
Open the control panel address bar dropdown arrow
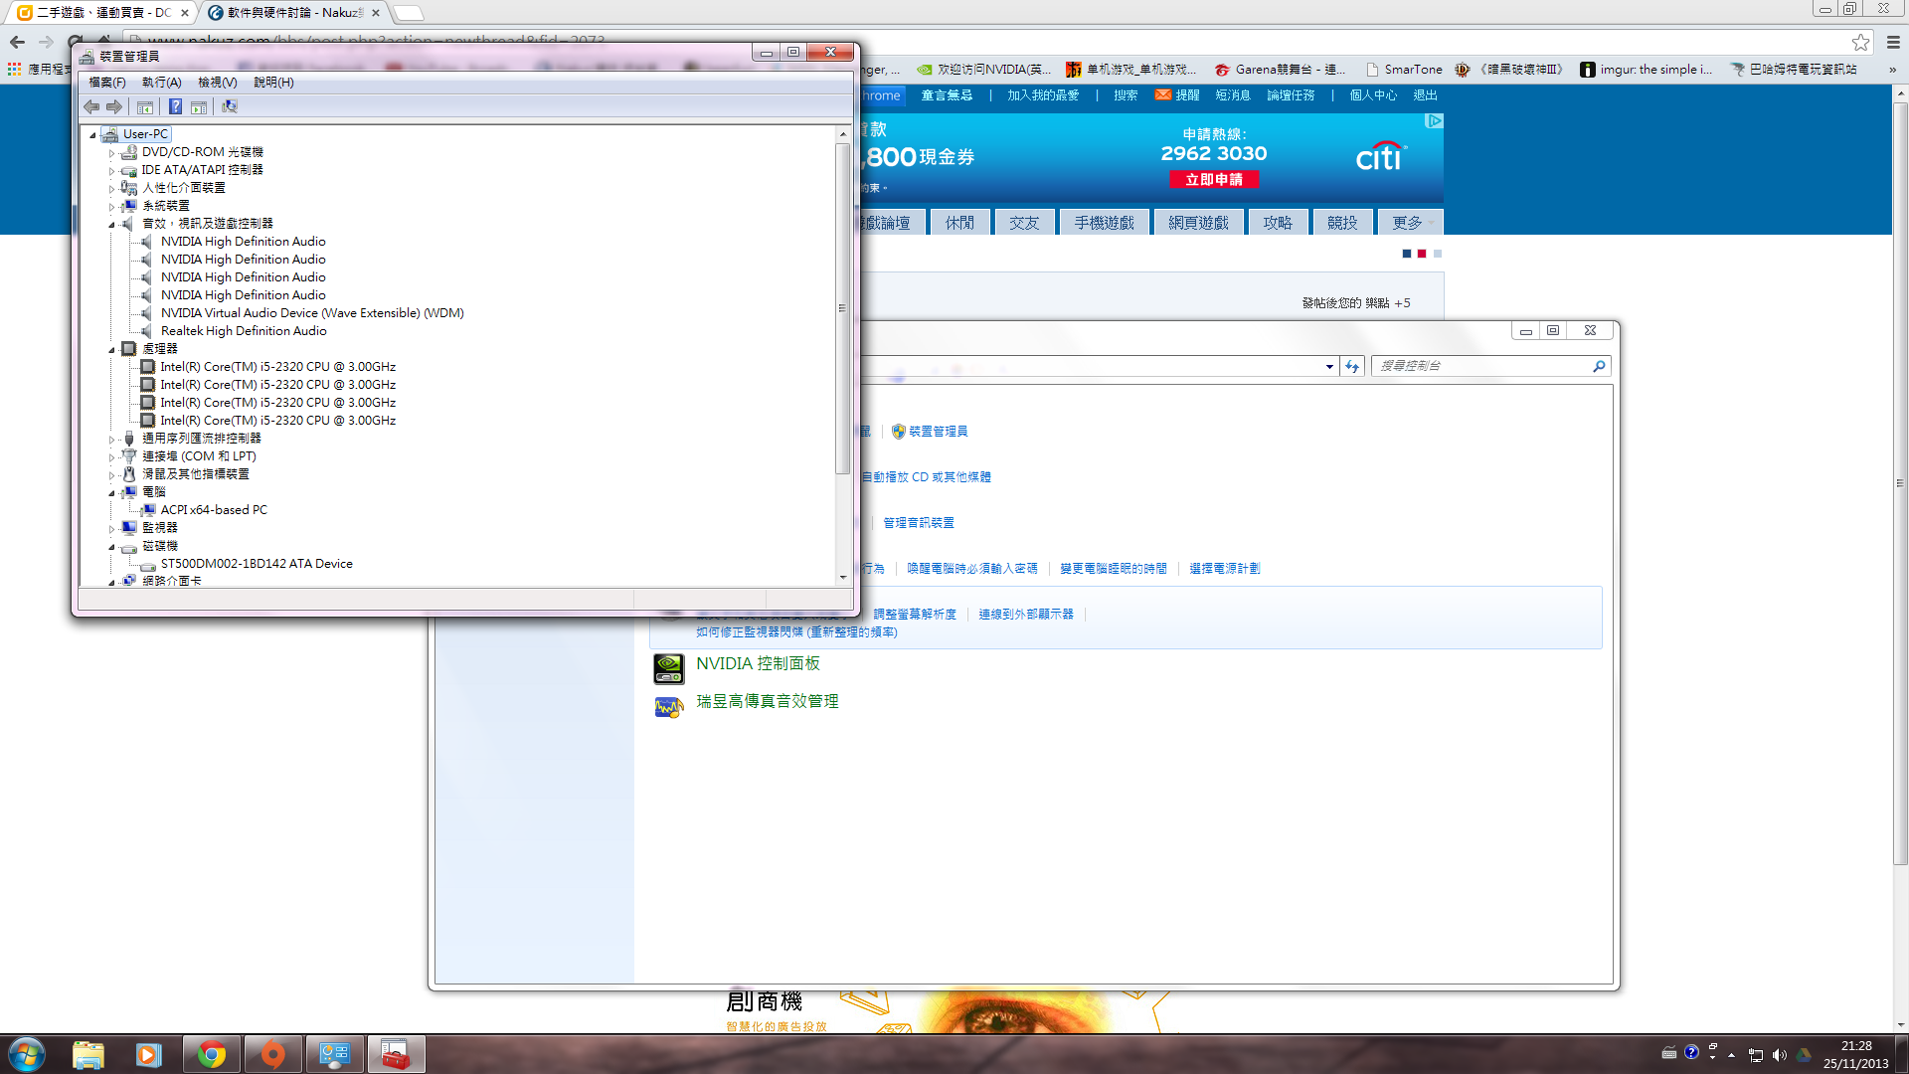[1329, 366]
